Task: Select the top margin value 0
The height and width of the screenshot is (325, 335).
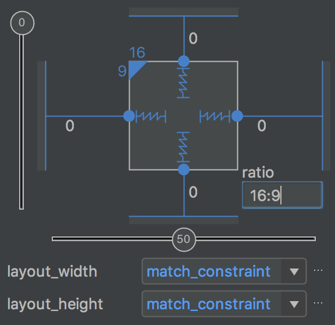Action: 193,38
